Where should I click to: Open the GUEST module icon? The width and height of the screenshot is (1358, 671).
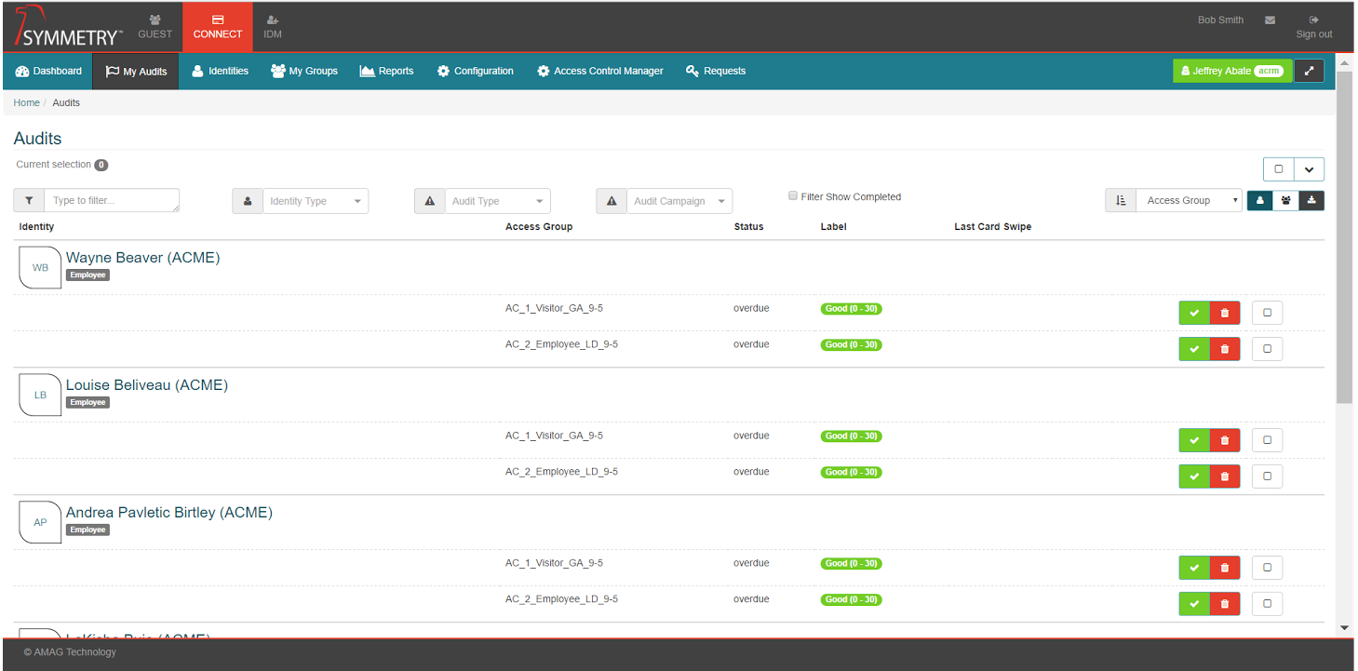[155, 26]
